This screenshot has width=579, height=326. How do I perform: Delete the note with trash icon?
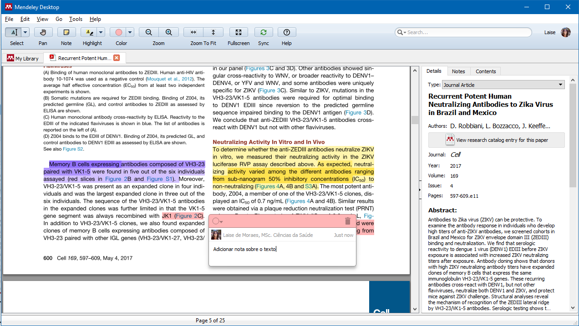348,221
